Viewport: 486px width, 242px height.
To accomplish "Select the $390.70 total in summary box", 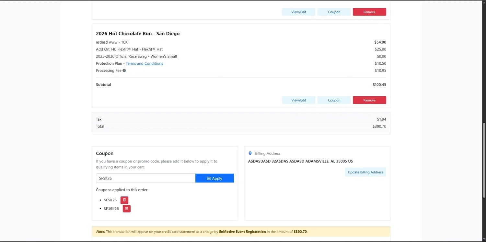I will point(379,126).
